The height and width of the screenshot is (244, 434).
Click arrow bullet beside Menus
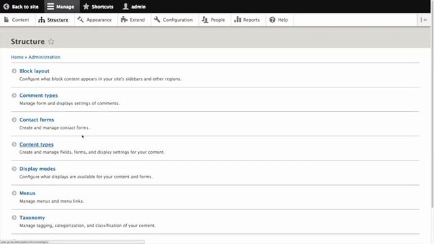14,193
